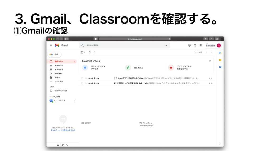Open 受信トレイ inbox folder
The image size is (270, 151).
coord(62,61)
